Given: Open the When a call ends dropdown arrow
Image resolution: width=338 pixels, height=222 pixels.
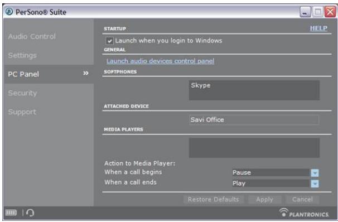Looking at the screenshot, I should (315, 184).
